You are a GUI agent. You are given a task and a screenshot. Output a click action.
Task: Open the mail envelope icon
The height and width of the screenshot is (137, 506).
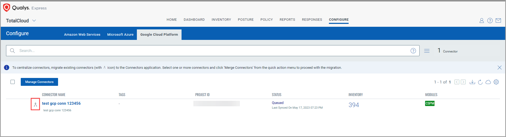point(498,20)
